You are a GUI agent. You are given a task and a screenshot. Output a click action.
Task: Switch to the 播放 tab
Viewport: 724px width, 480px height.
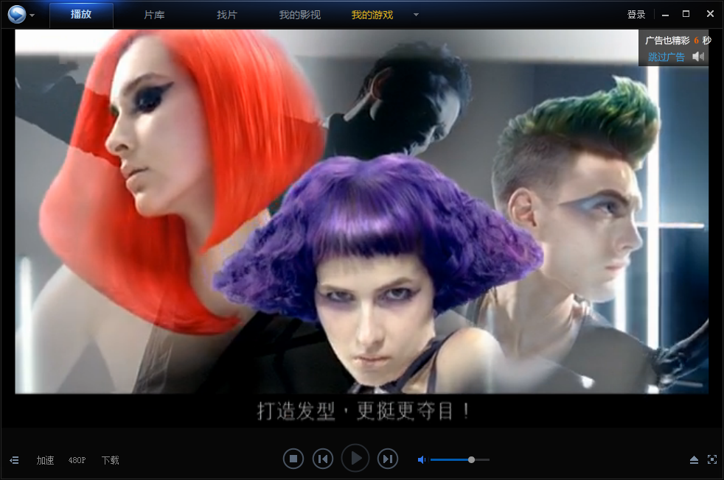pos(81,15)
